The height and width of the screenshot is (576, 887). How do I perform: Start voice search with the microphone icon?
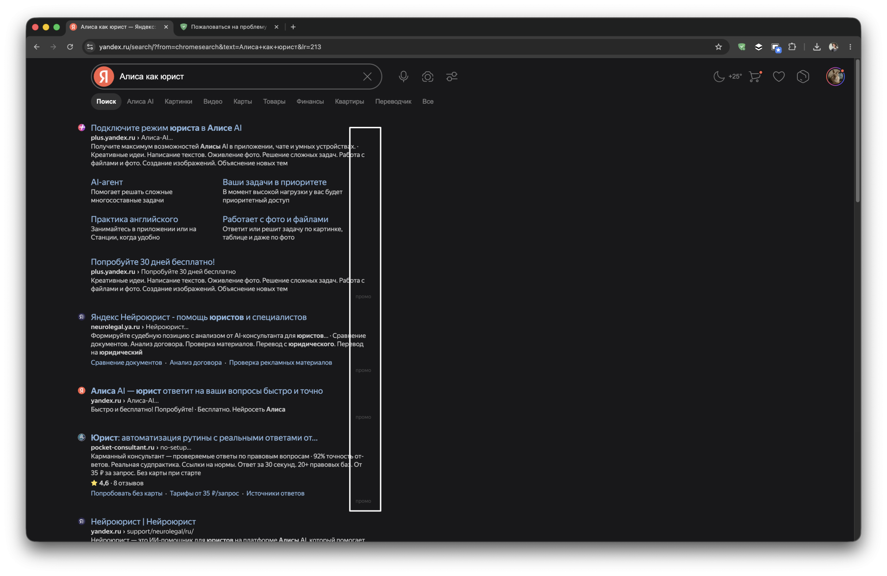403,77
